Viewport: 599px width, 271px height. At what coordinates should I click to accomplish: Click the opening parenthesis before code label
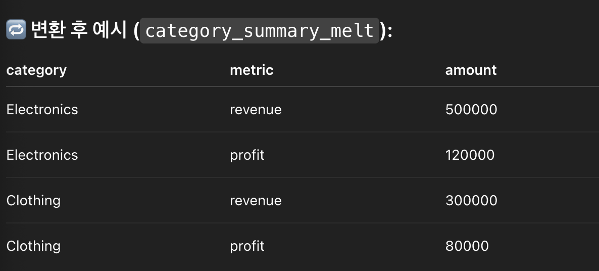(x=136, y=30)
